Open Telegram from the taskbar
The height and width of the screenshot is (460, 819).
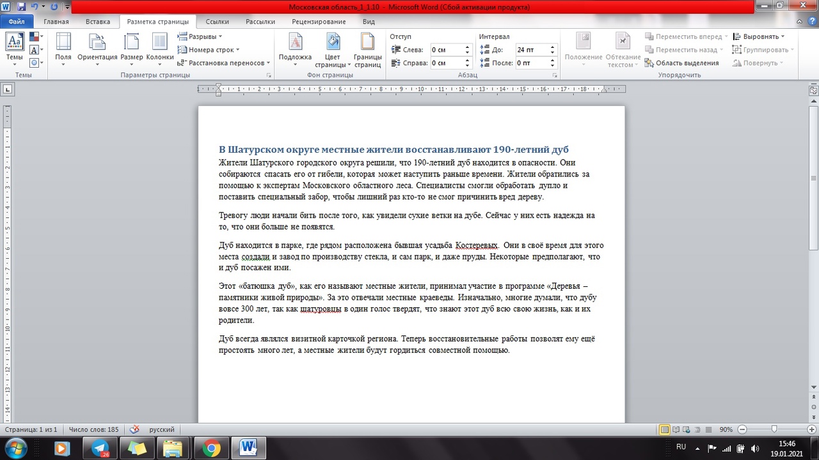click(x=100, y=448)
